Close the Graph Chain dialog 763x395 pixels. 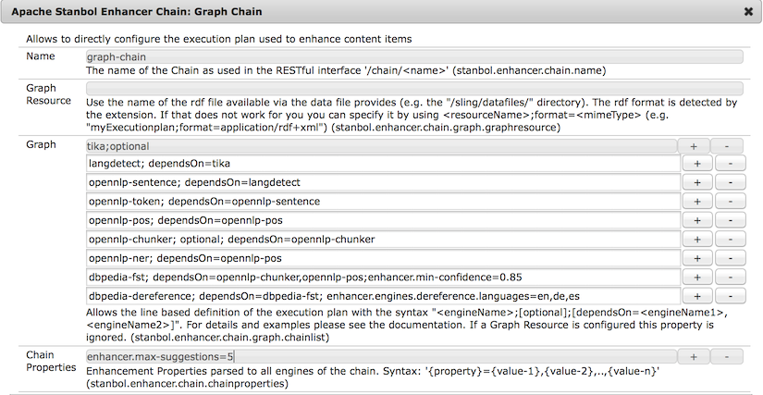point(747,13)
